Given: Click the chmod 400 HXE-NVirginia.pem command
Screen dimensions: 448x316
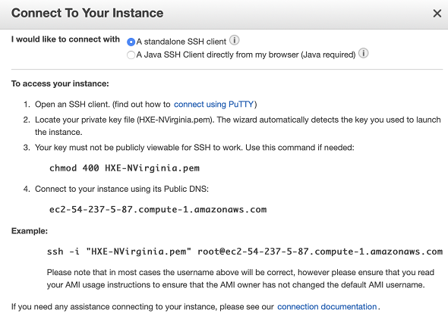Looking at the screenshot, I should tap(125, 168).
